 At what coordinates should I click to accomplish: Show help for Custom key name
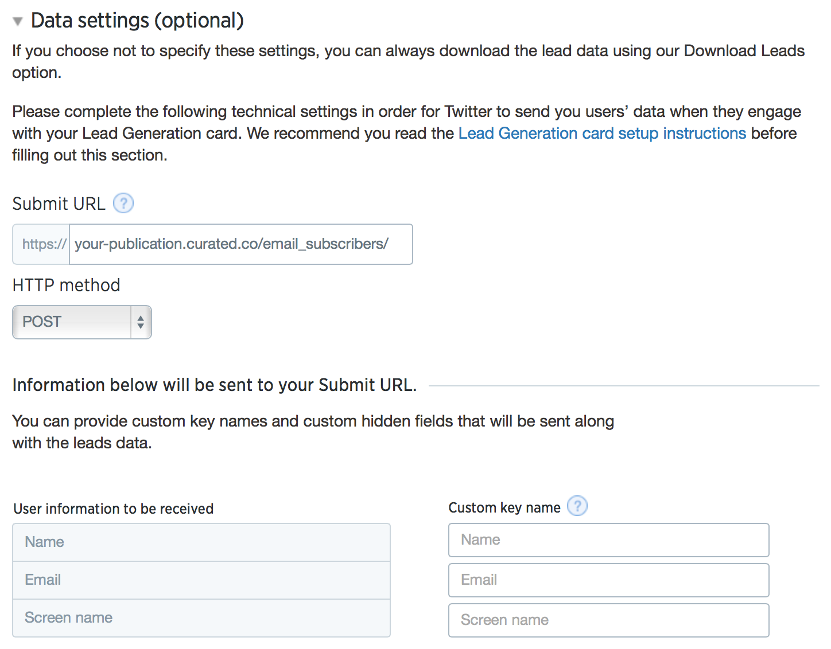click(577, 506)
